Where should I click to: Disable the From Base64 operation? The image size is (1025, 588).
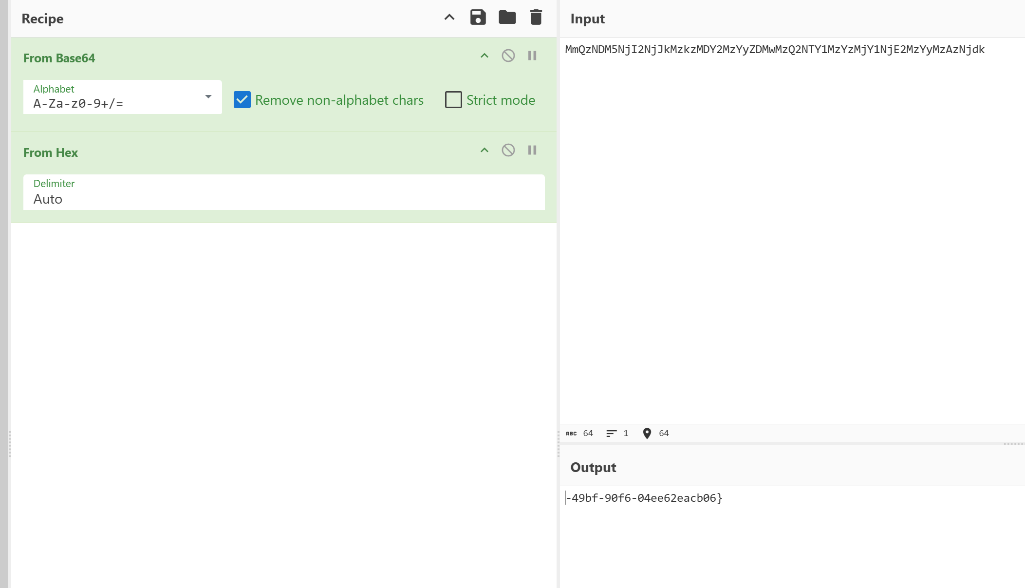(508, 56)
